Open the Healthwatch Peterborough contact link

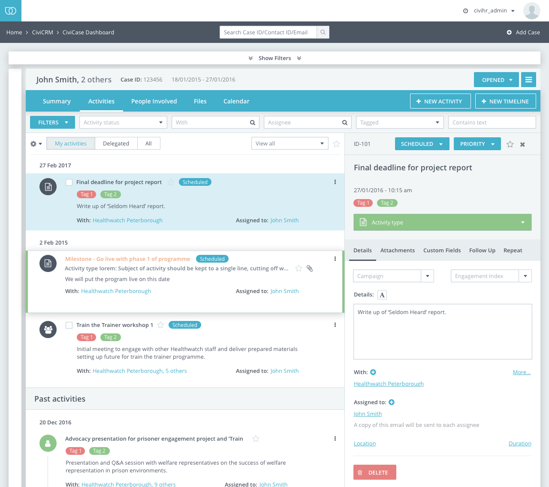pyautogui.click(x=388, y=384)
